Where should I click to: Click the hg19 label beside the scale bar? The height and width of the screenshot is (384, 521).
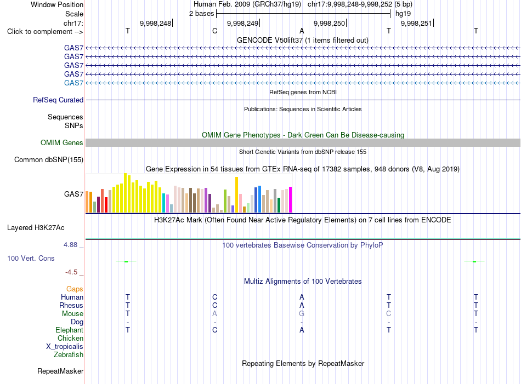(x=403, y=14)
